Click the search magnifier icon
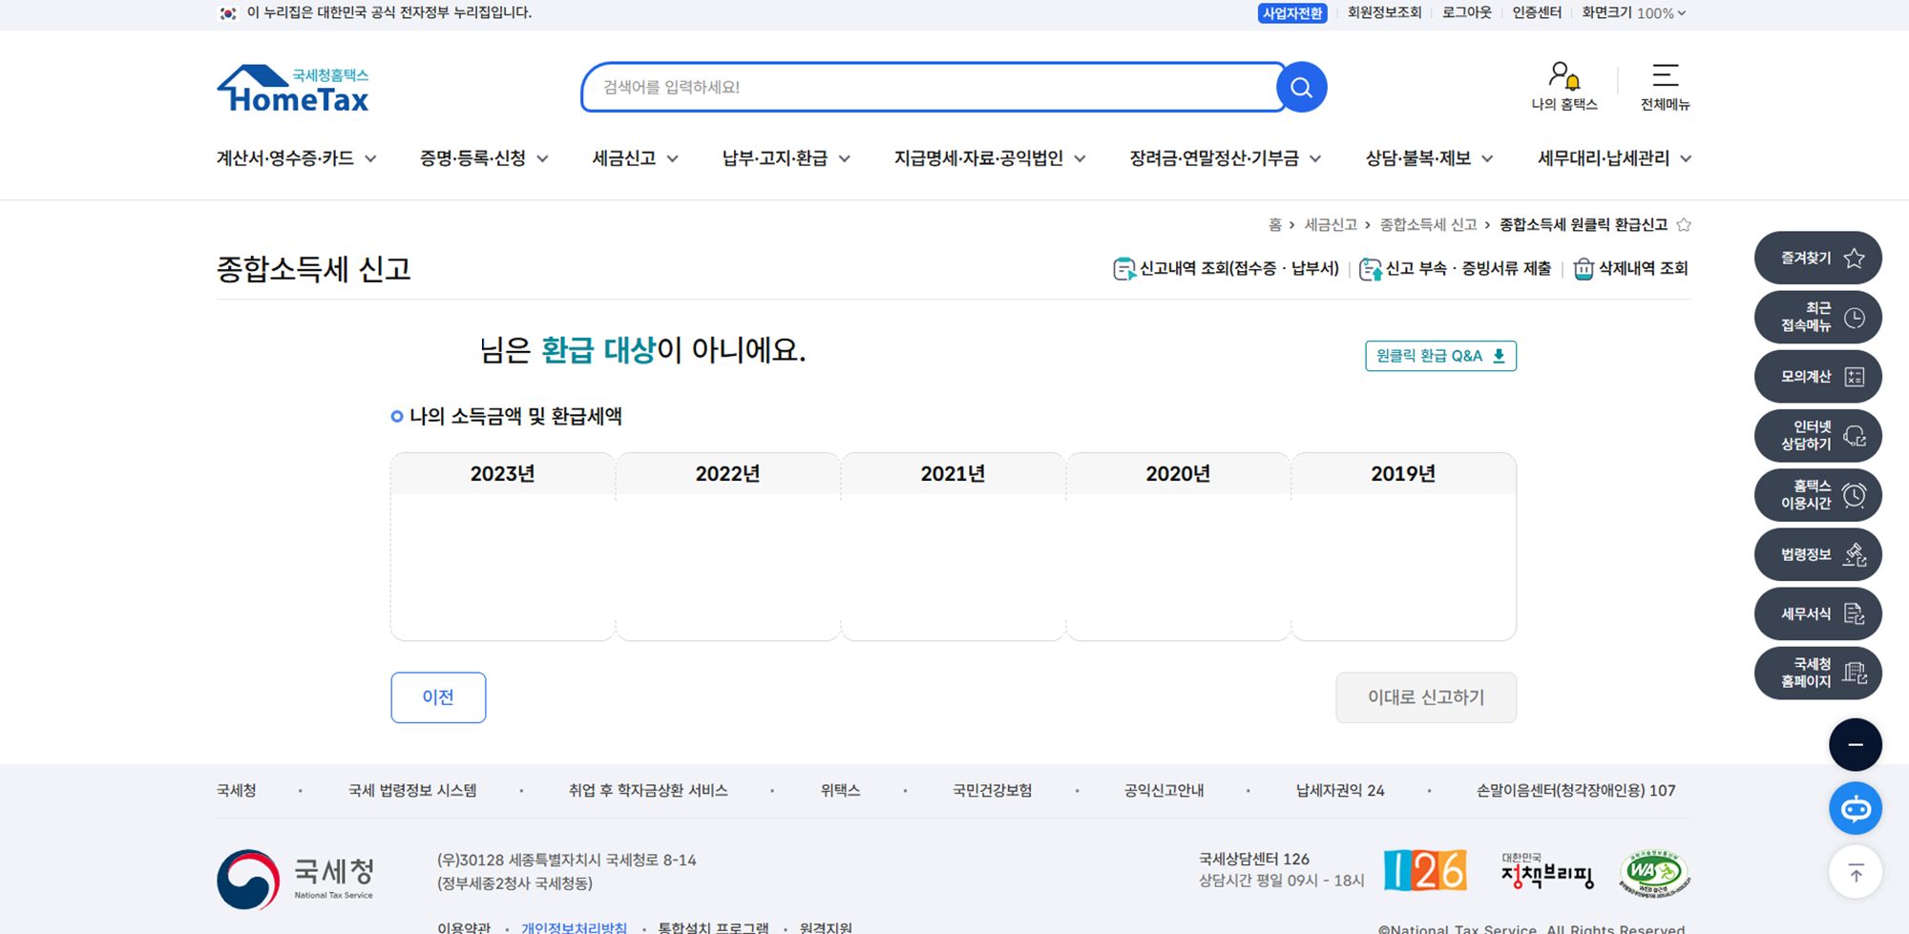 (1300, 87)
